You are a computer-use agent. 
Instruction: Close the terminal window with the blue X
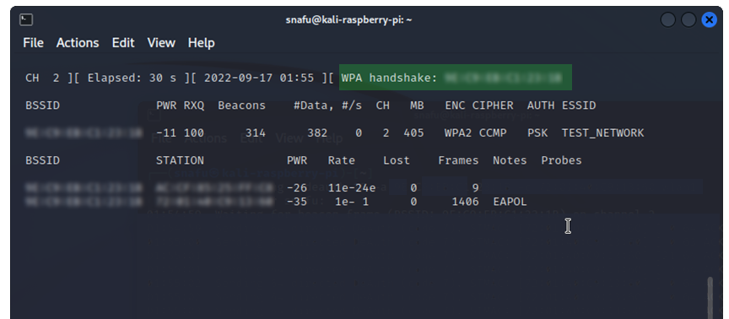(709, 19)
